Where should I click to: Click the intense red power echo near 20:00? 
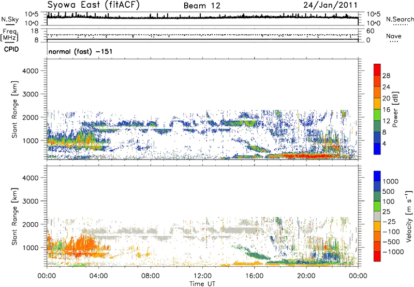click(x=310, y=156)
